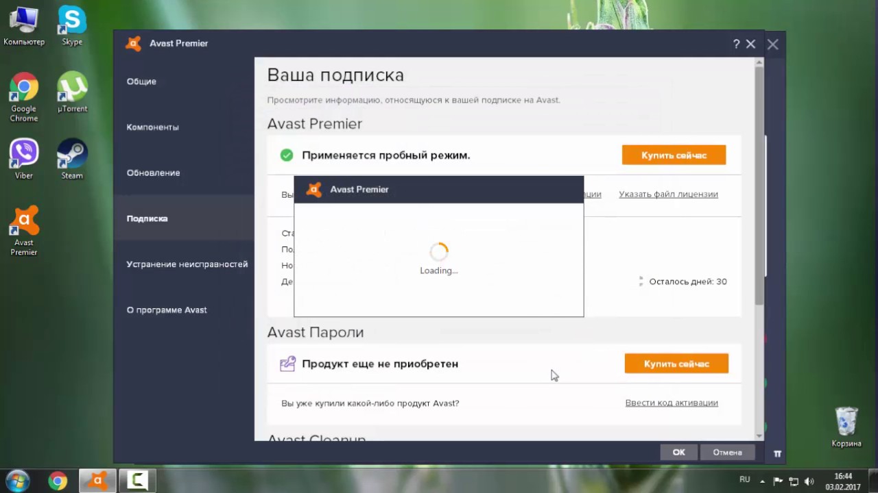Click the Отмена button
The image size is (878, 493).
coord(727,452)
